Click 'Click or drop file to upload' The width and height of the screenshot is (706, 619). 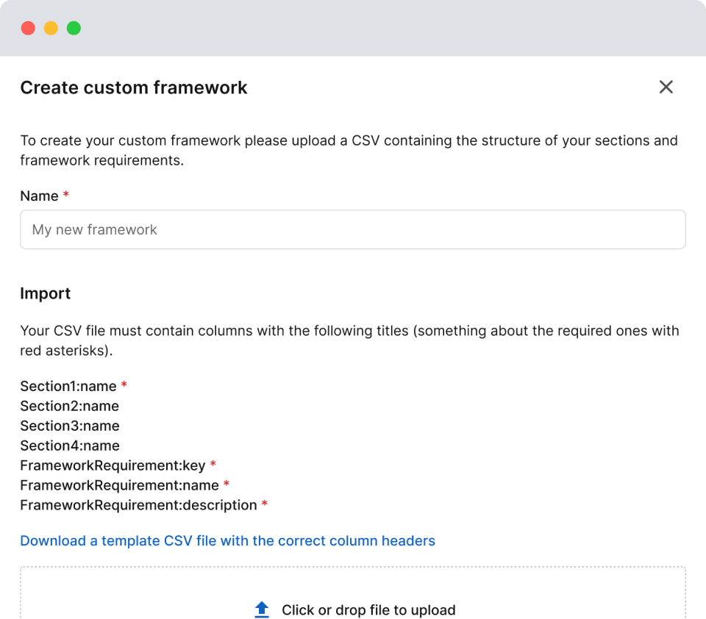tap(368, 610)
